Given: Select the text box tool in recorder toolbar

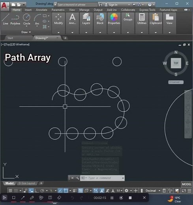Looking at the screenshot, I should (x=50, y=198).
